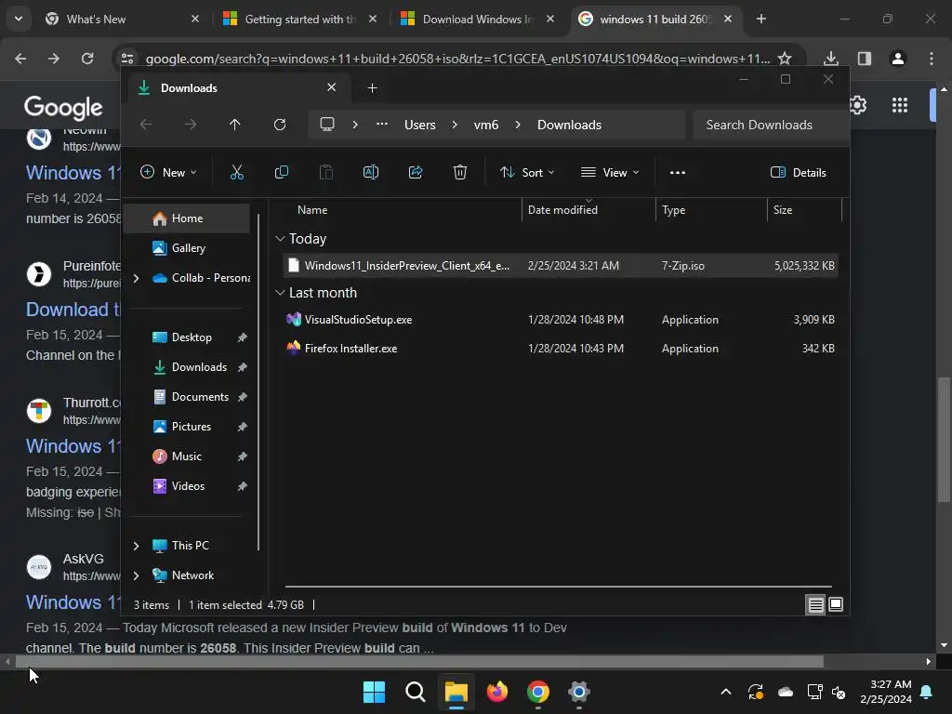The image size is (952, 714).
Task: Reload the Chrome page
Action: [87, 59]
